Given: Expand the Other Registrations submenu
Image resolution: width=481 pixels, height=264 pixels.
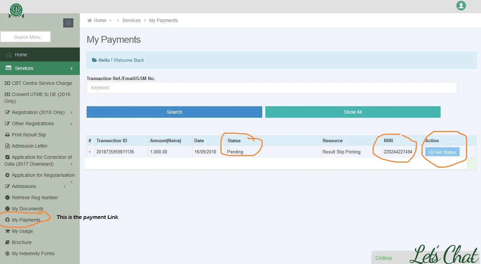Looking at the screenshot, I should [71, 124].
